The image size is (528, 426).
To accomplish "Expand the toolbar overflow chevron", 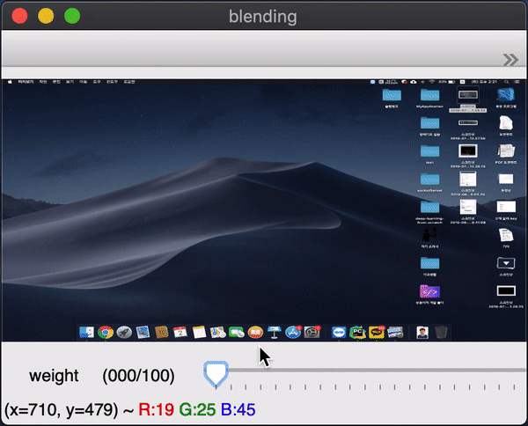I will coord(510,60).
